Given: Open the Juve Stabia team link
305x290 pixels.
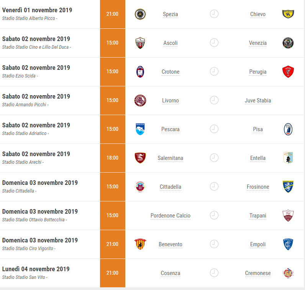Looking at the screenshot, I should [258, 101].
